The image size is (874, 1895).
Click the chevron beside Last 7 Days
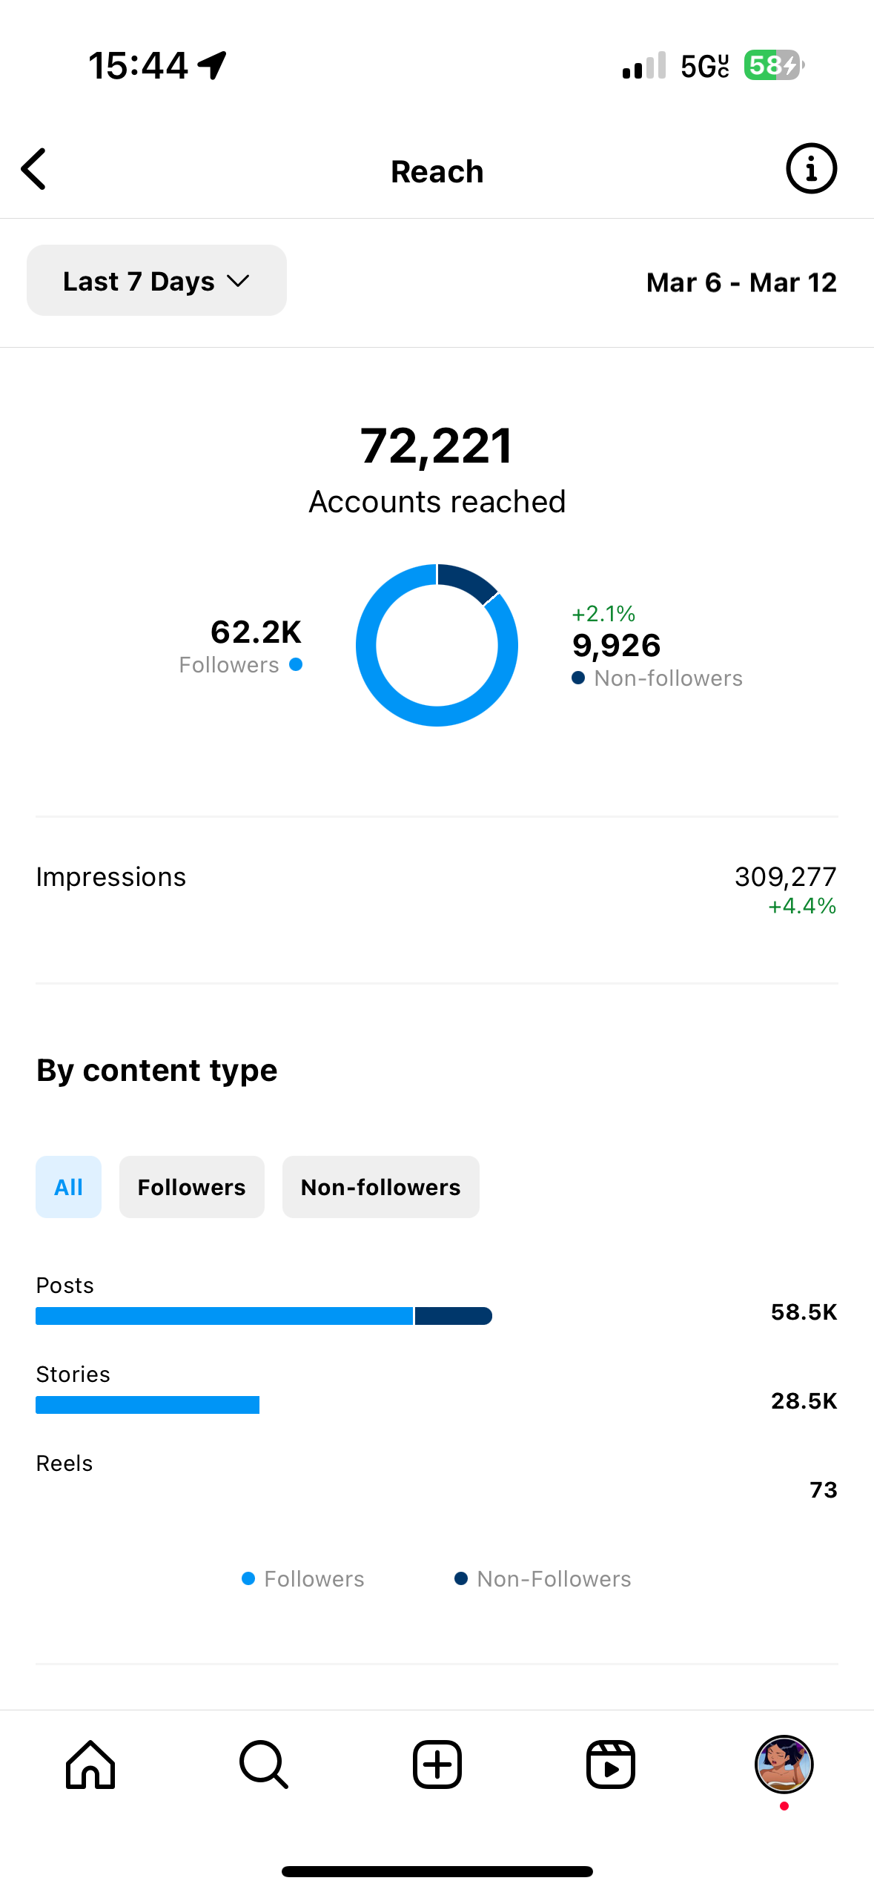(239, 281)
